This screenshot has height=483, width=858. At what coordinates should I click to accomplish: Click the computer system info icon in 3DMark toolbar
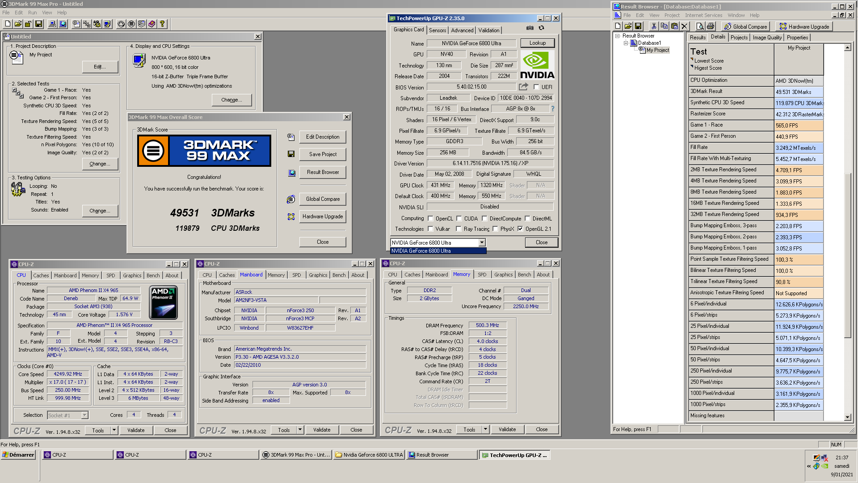(x=52, y=24)
